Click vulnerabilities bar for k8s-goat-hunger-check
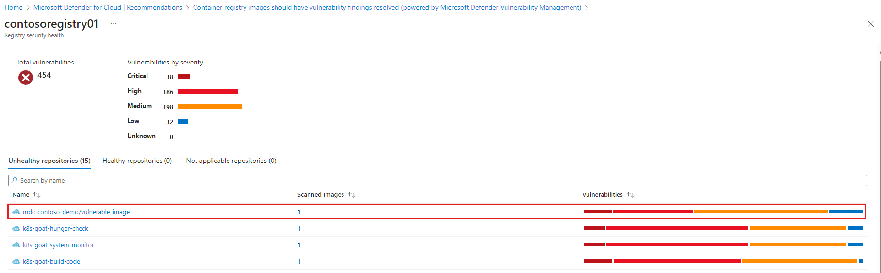Viewport: 881px width, 273px height. tap(723, 228)
